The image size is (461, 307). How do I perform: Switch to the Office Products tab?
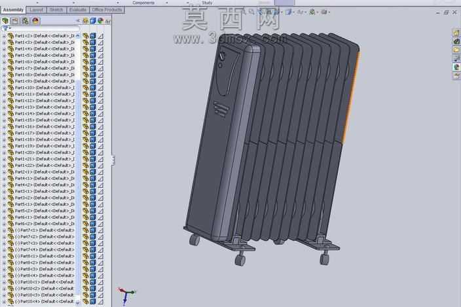[107, 10]
